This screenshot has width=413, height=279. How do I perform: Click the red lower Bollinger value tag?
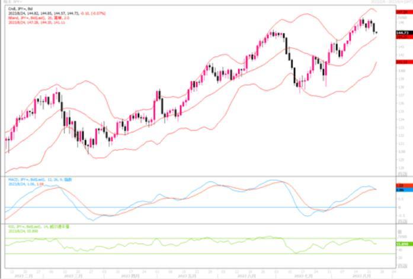point(404,61)
